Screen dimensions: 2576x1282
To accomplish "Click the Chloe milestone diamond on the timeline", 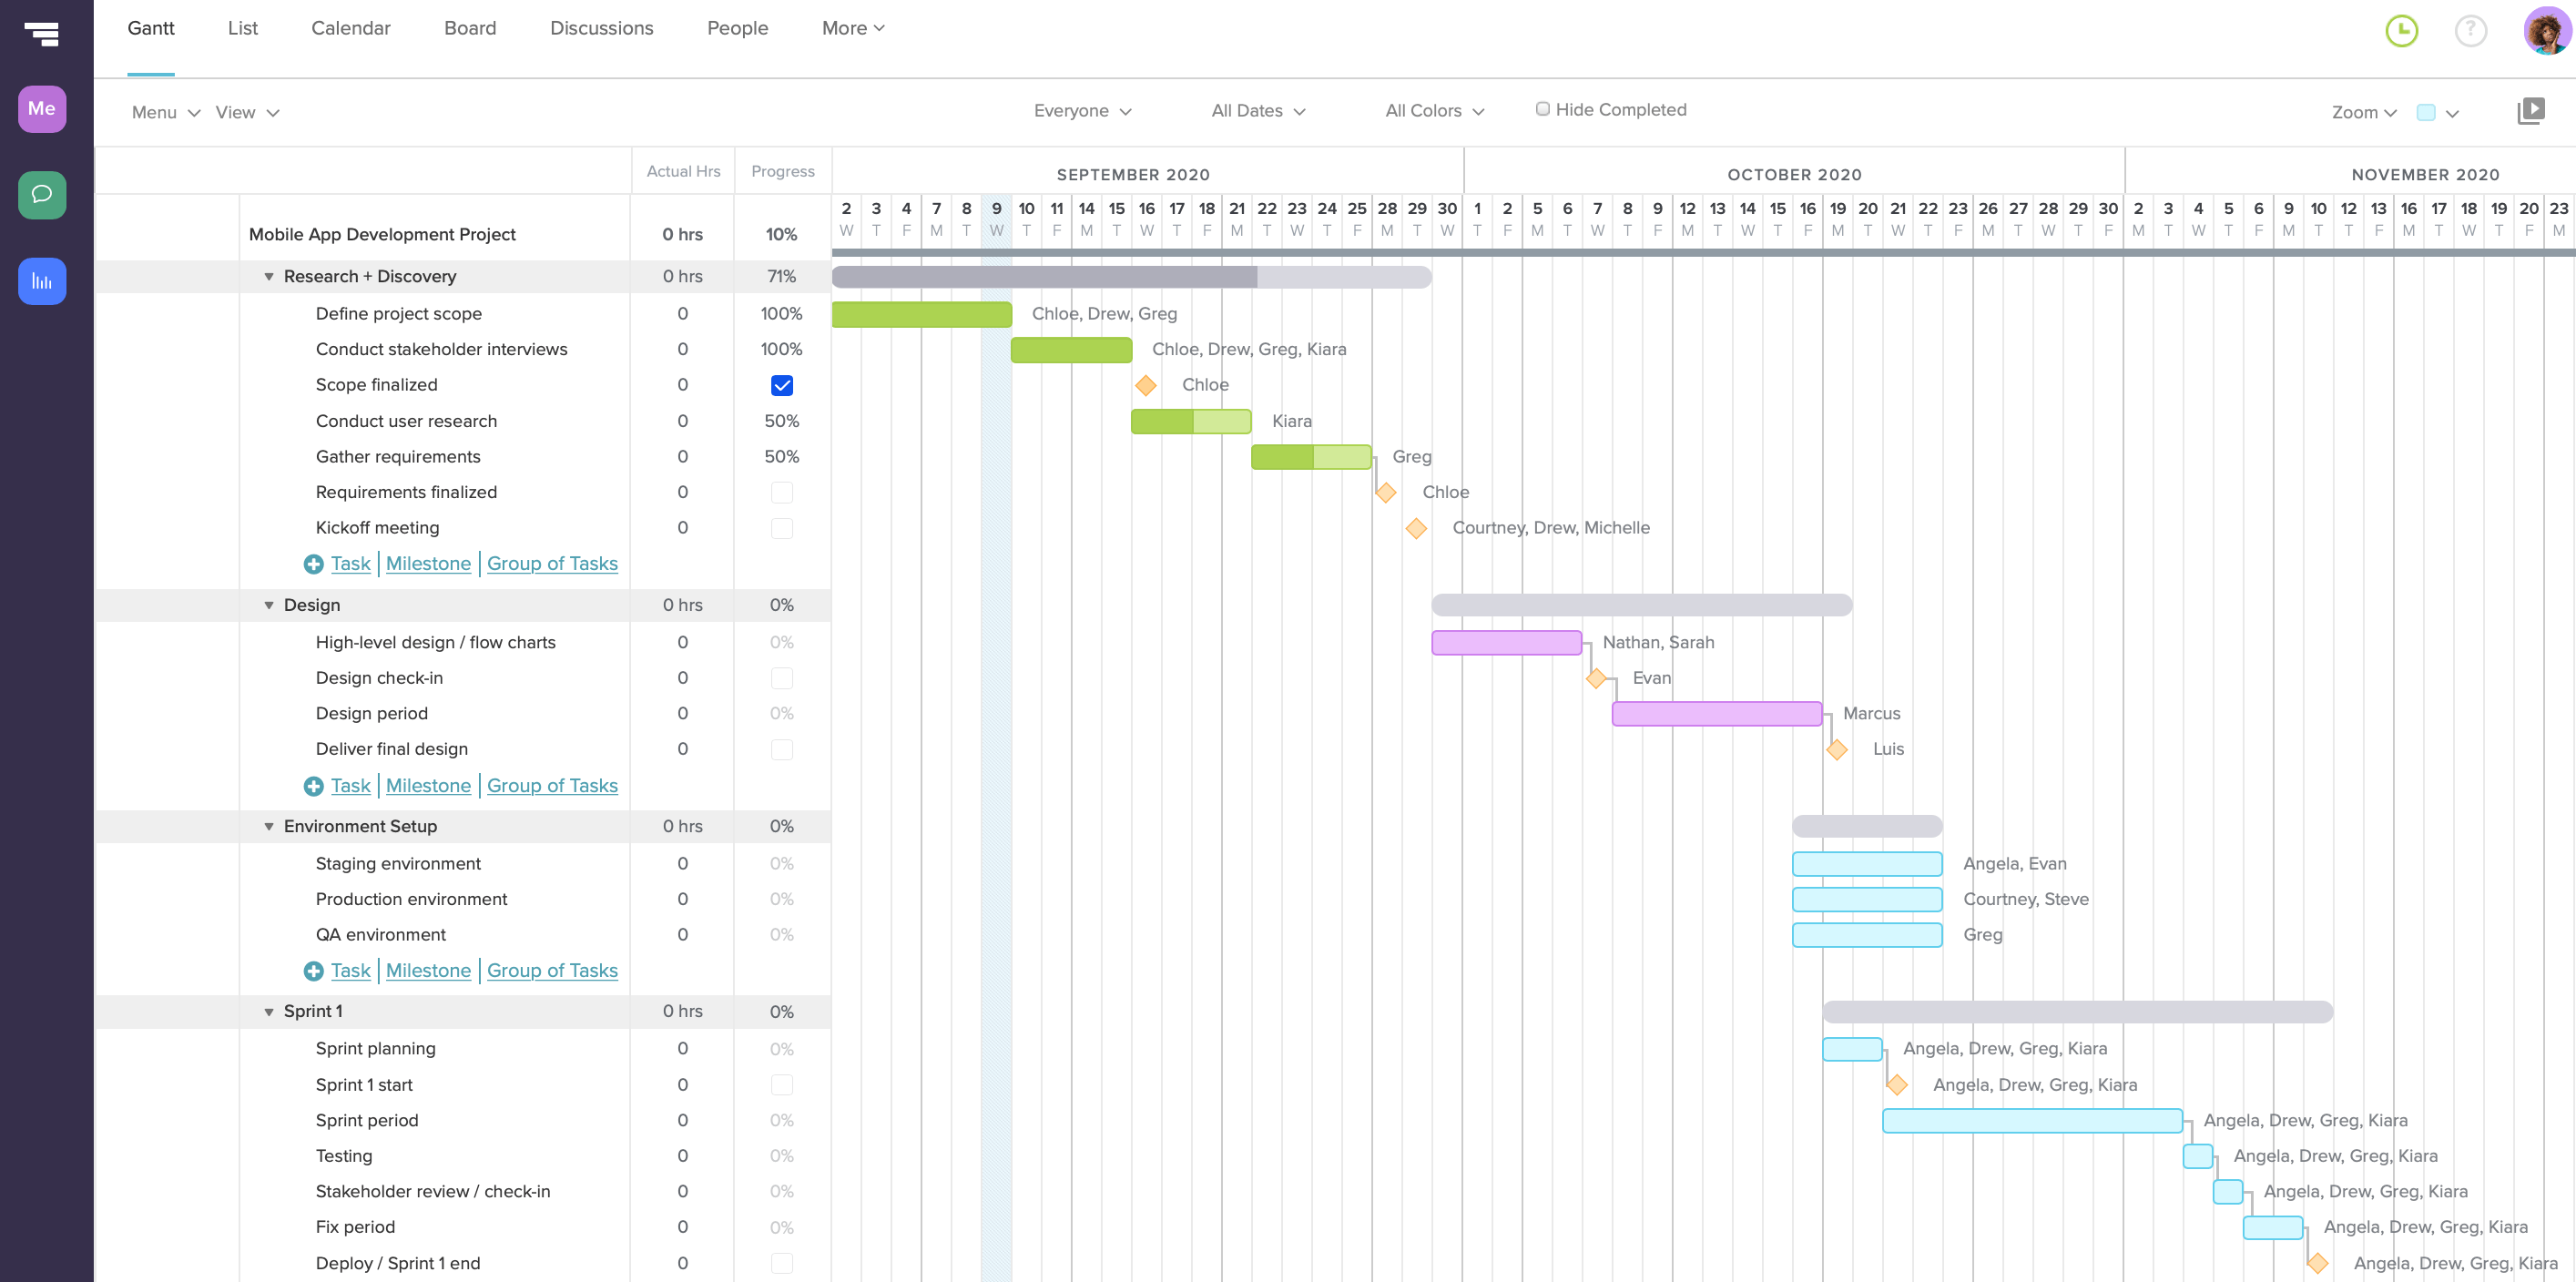I will (1146, 385).
